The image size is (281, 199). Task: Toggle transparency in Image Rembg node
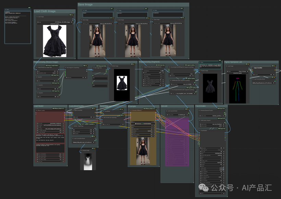[154, 71]
